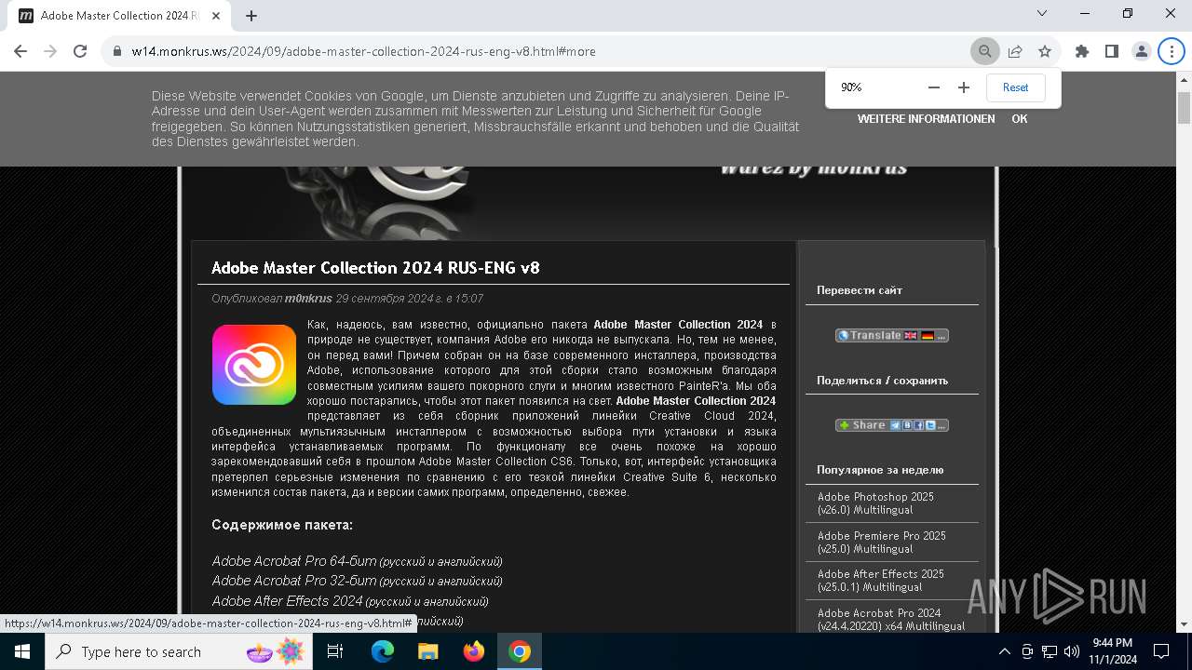1192x670 pixels.
Task: Open Task View on taskbar
Action: (335, 651)
